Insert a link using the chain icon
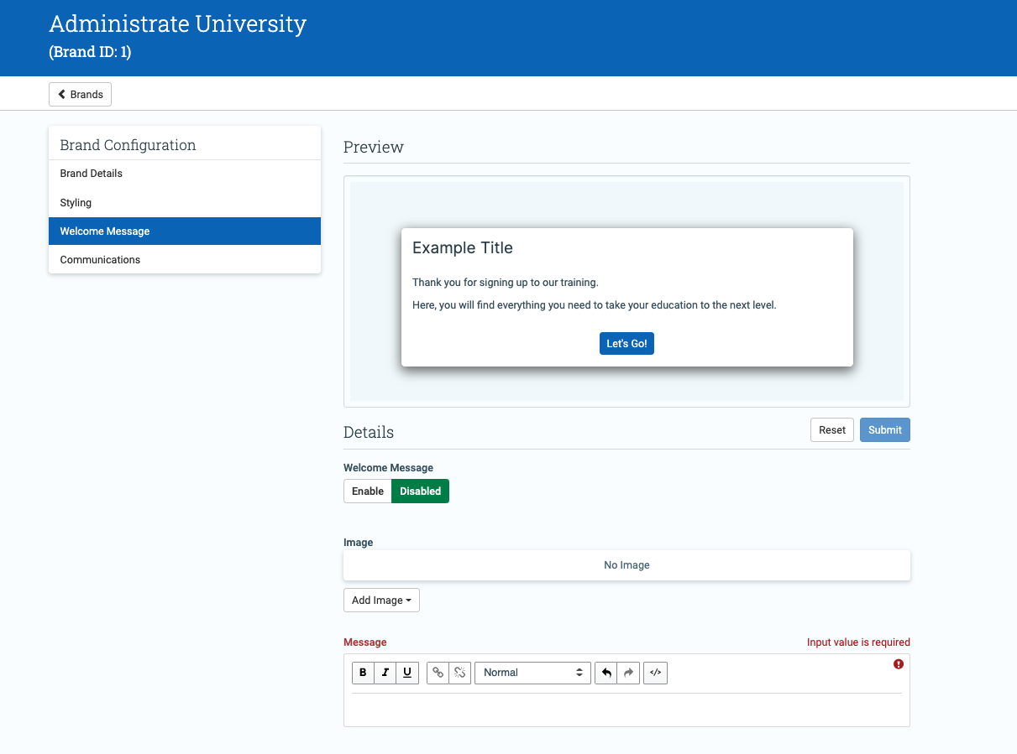 coord(438,673)
